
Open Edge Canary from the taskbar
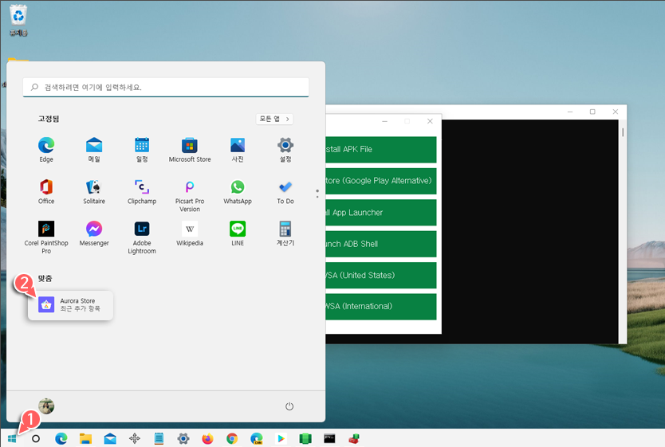[x=257, y=438]
